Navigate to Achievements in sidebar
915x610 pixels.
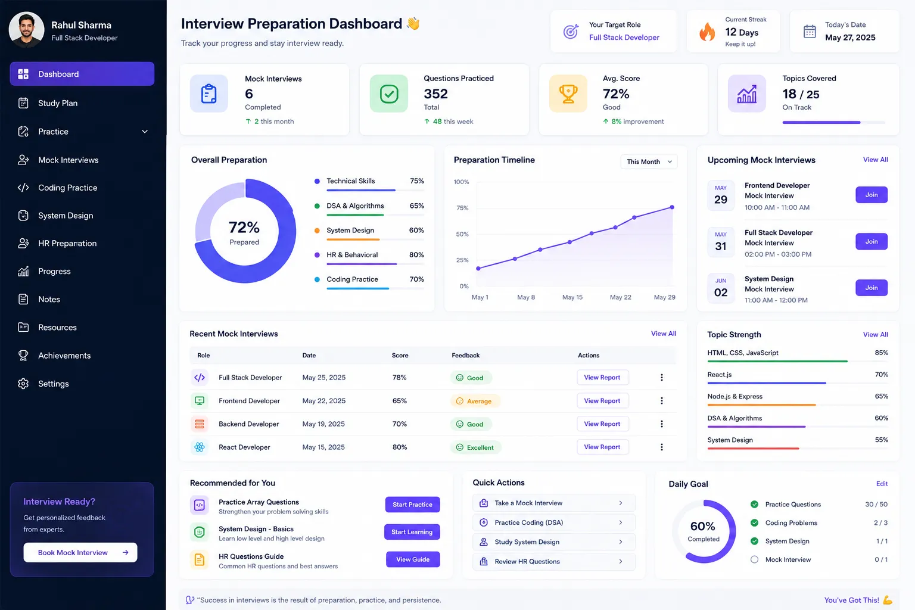click(x=82, y=356)
